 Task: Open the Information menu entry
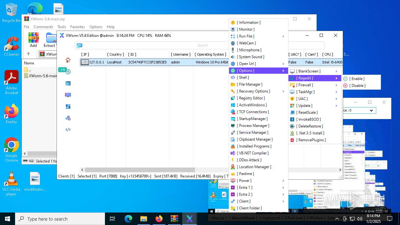coord(258,22)
